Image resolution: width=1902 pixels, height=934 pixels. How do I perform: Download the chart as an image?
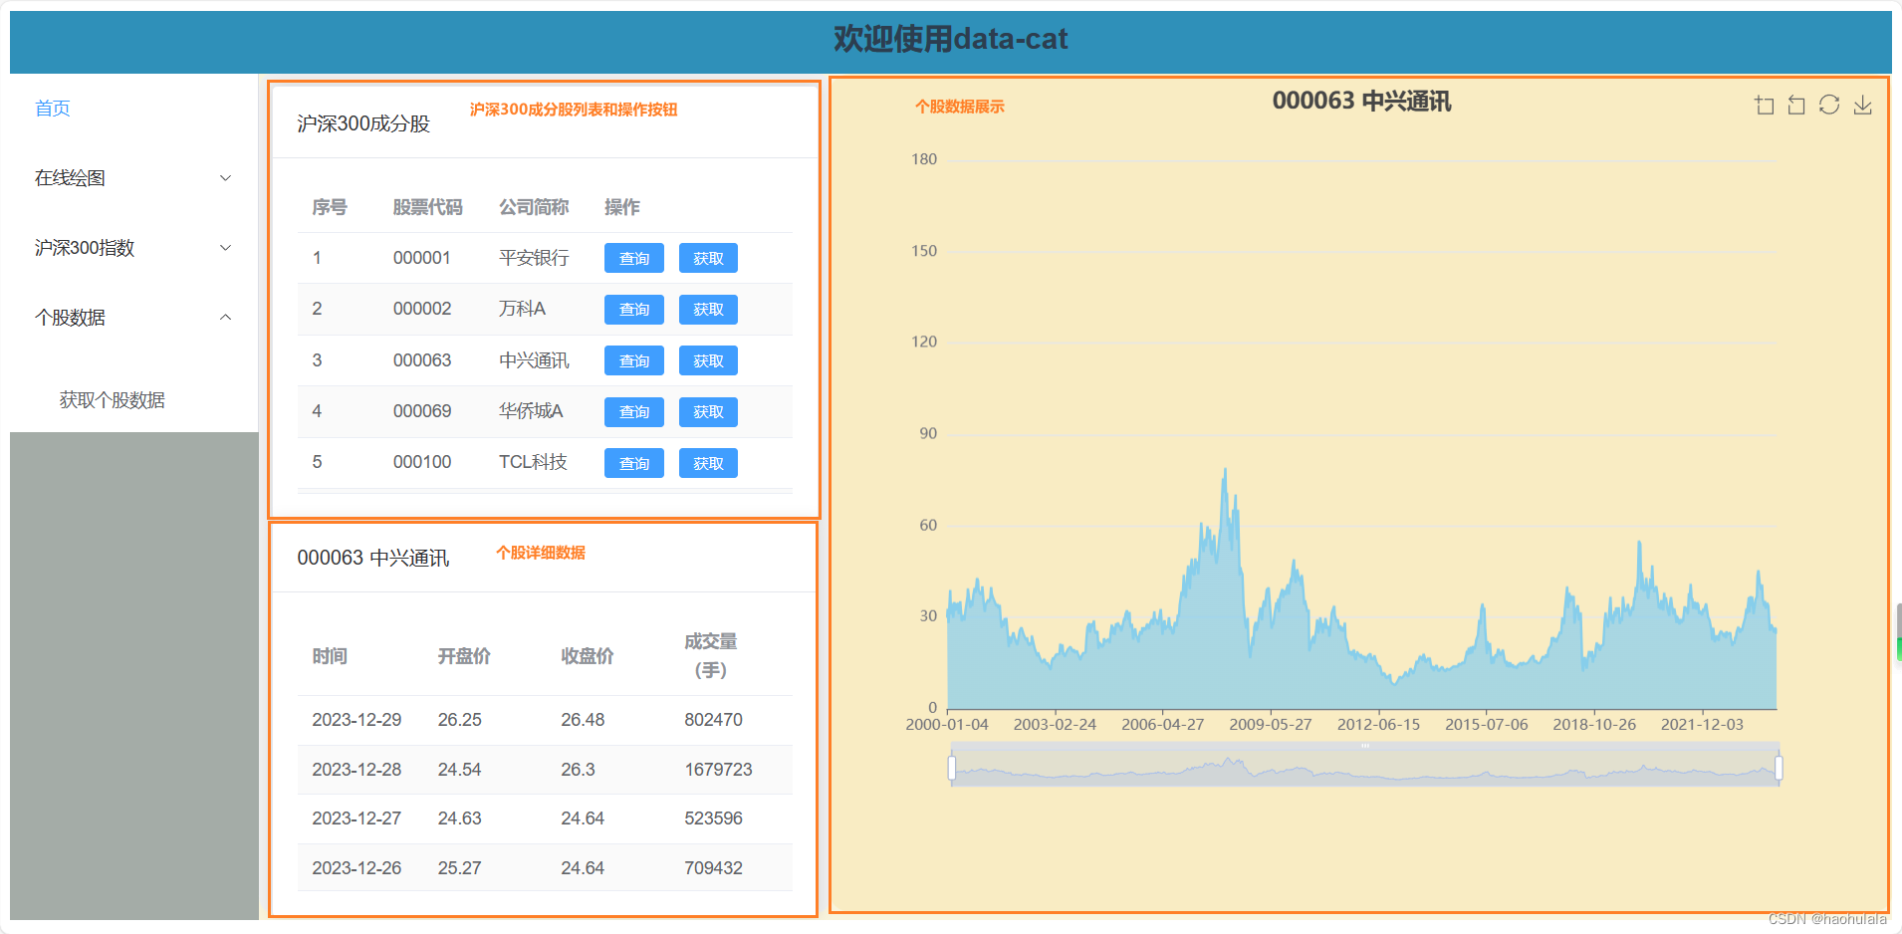coord(1862,105)
